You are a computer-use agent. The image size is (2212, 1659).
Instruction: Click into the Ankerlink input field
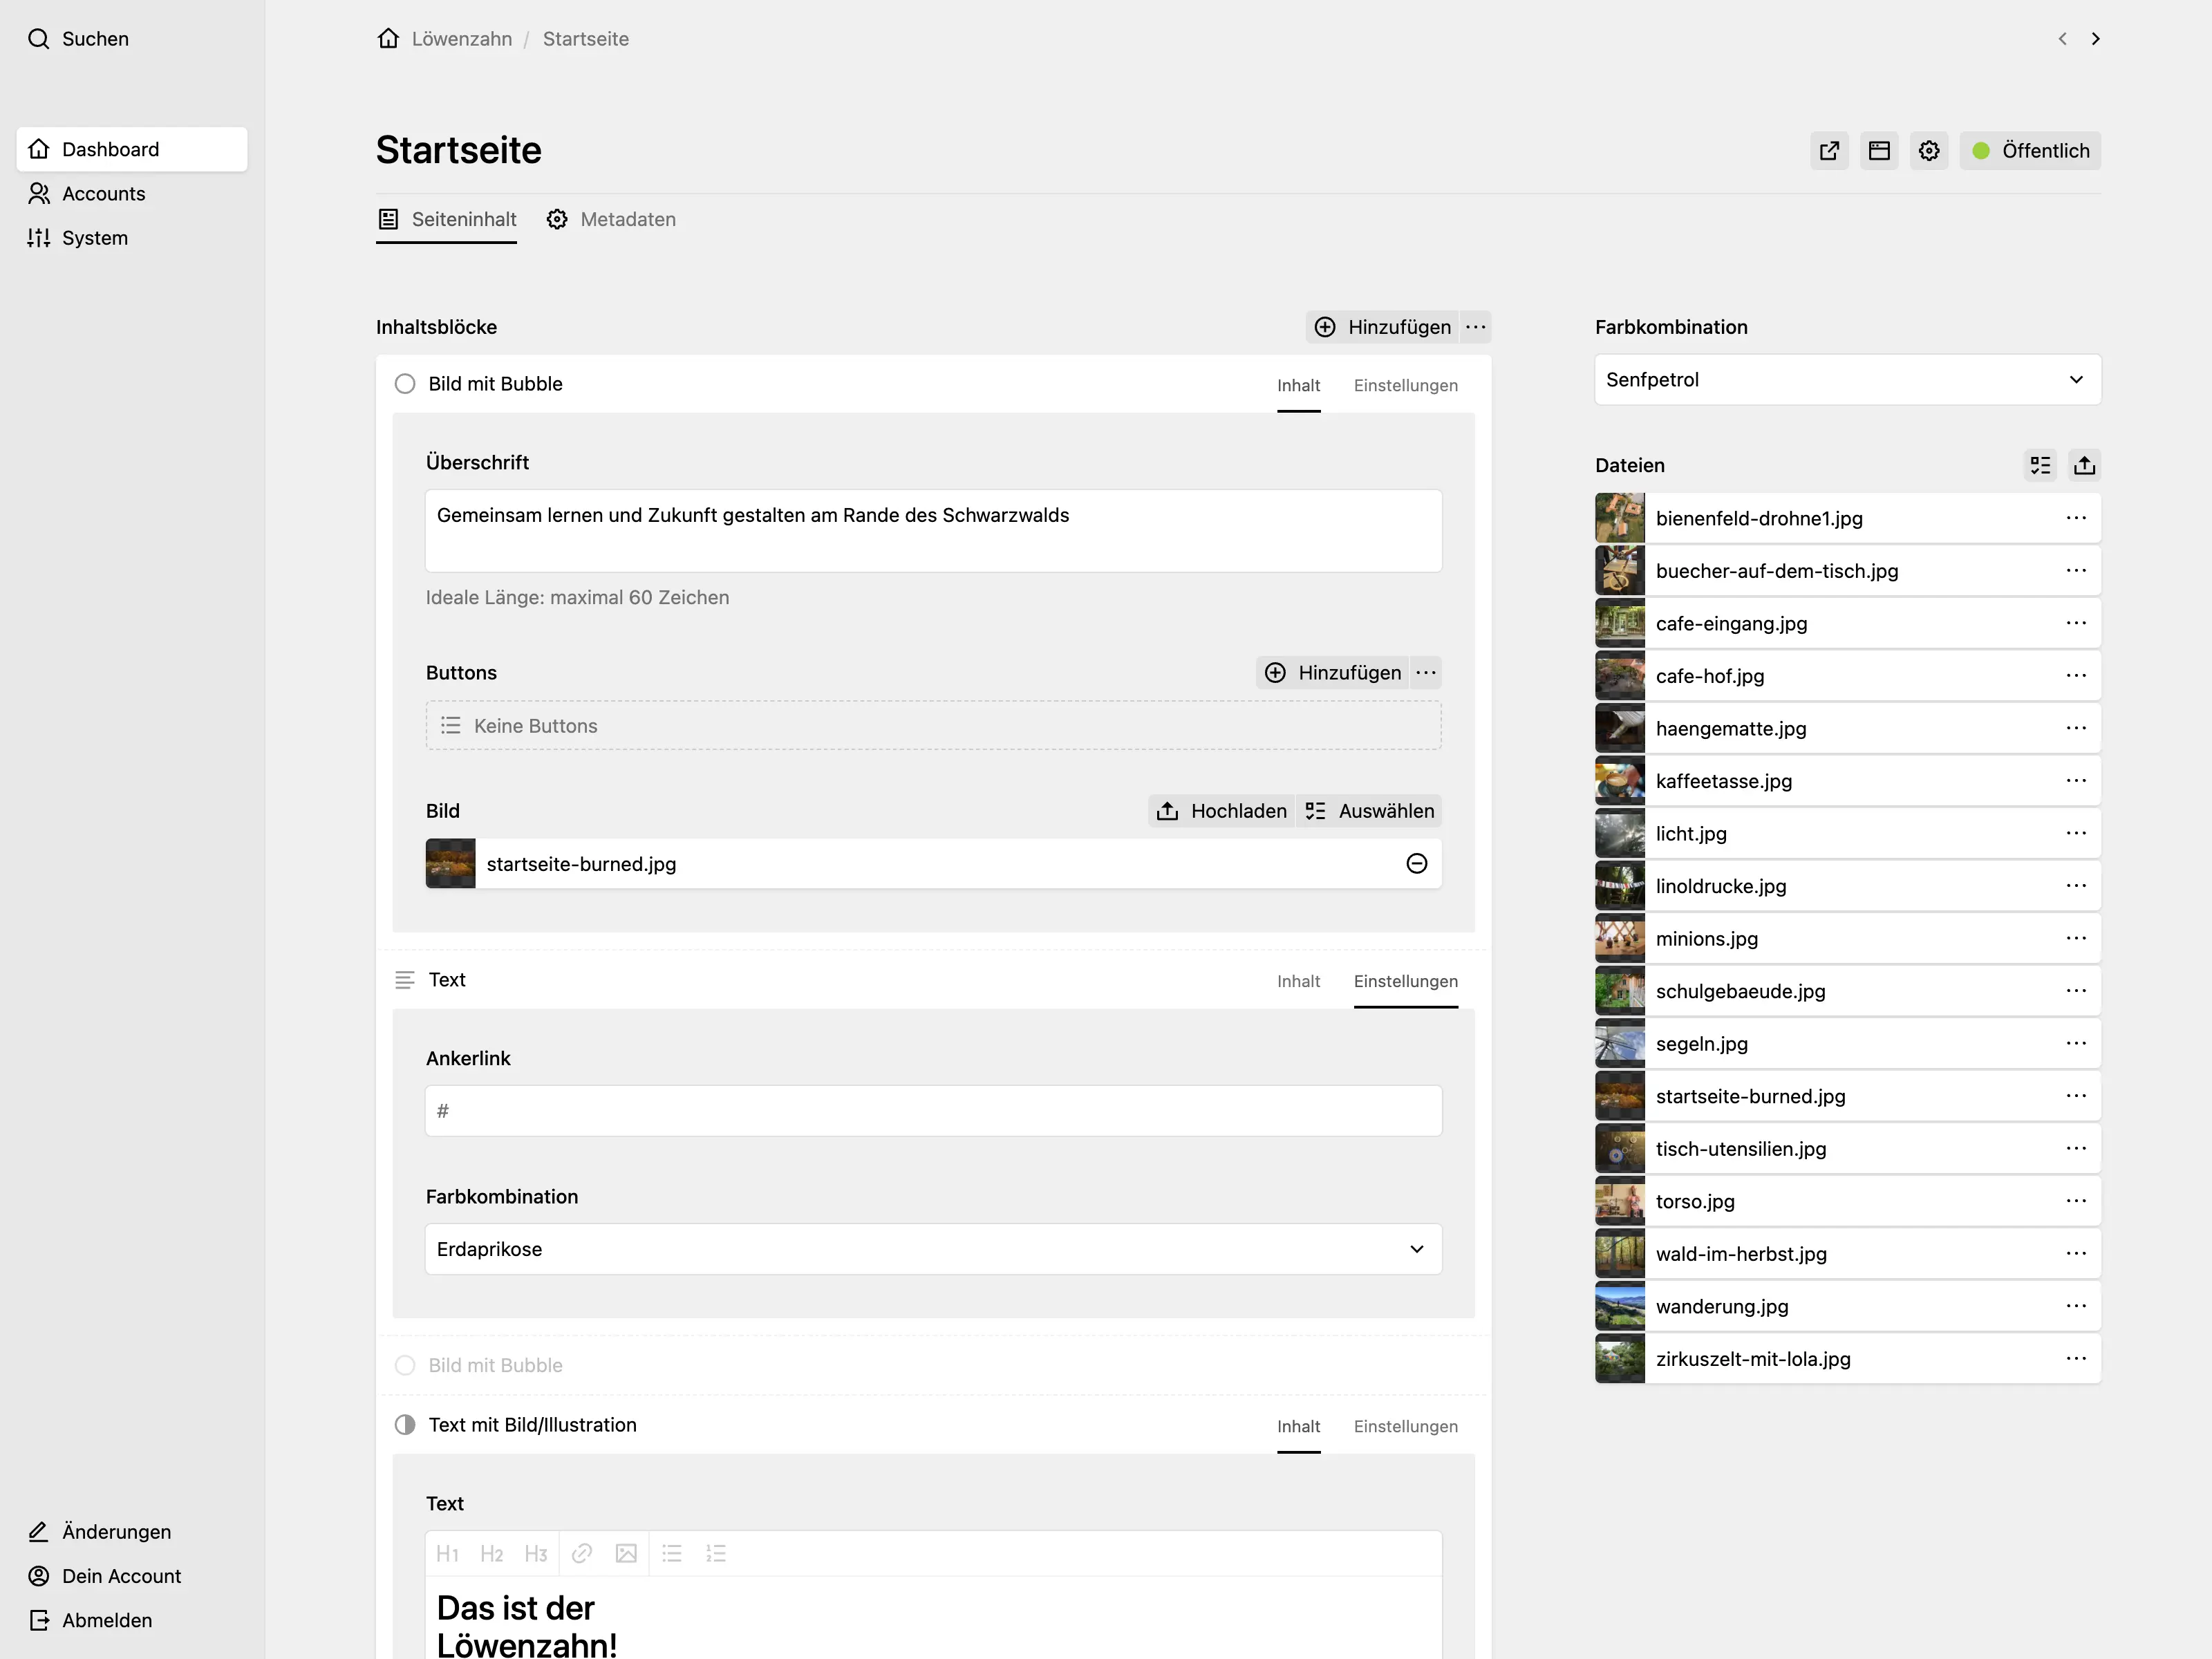933,1110
